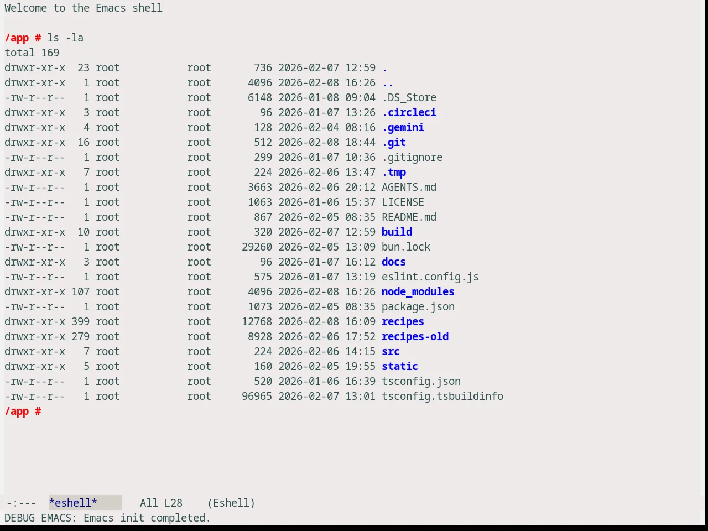The height and width of the screenshot is (531, 708).
Task: Click the (Eshell) major mode indicator
Action: tap(231, 503)
